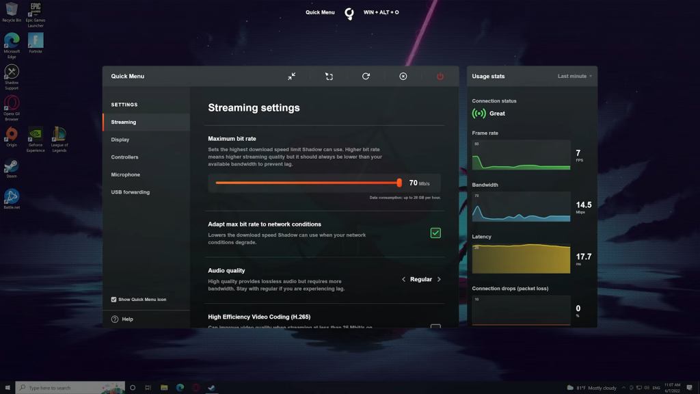Open the USB forwarding settings tab
The height and width of the screenshot is (394, 700).
pos(146,192)
